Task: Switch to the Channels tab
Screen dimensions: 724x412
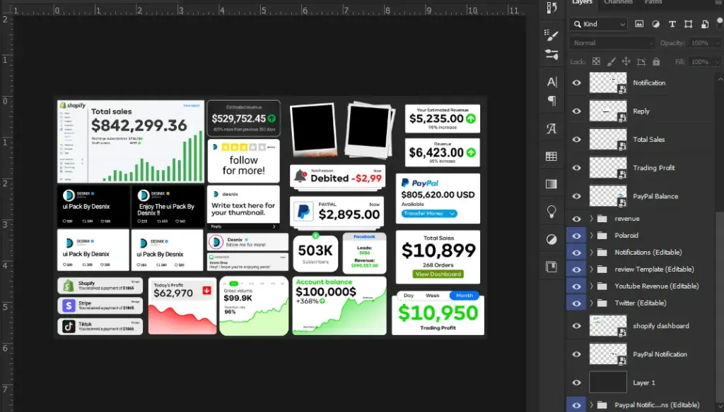Action: pyautogui.click(x=619, y=4)
